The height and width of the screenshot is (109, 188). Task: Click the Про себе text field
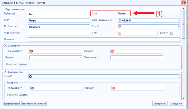pyautogui.click(x=104, y=40)
